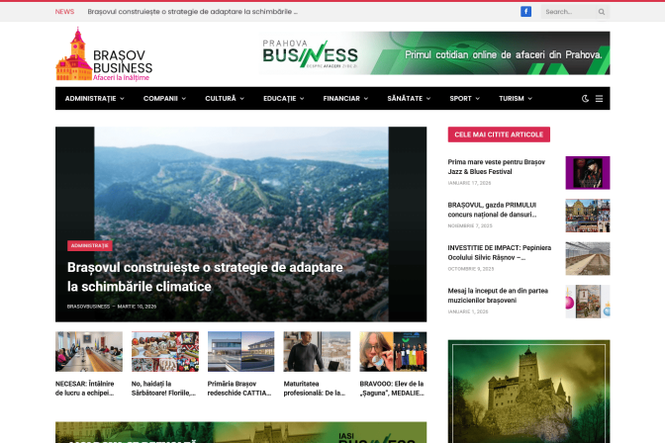
Task: Open Primăria Brașov redeschide CATTIA headline
Action: pyautogui.click(x=239, y=388)
